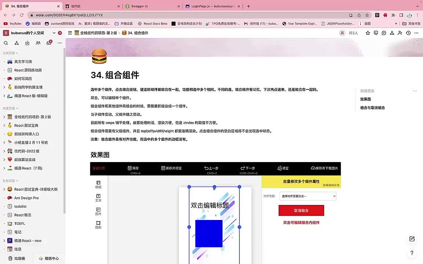423x264 pixels.
Task: Switch to the 低代码 browser tab
Action: [x=92, y=6]
